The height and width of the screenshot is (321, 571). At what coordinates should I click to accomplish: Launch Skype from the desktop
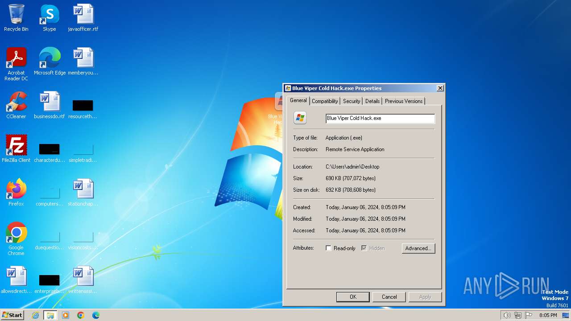[50, 18]
